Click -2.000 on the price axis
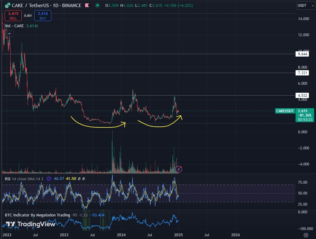The image size is (316, 239). point(304,148)
